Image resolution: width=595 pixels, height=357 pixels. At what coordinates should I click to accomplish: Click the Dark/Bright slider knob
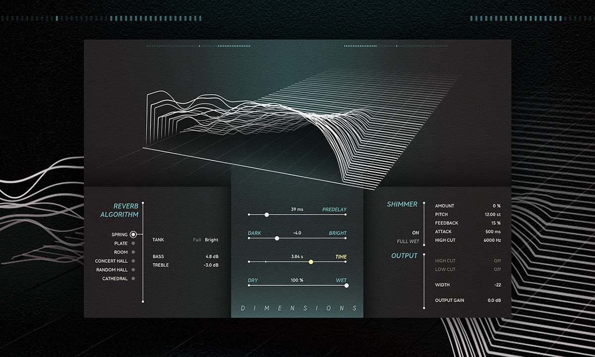277,238
